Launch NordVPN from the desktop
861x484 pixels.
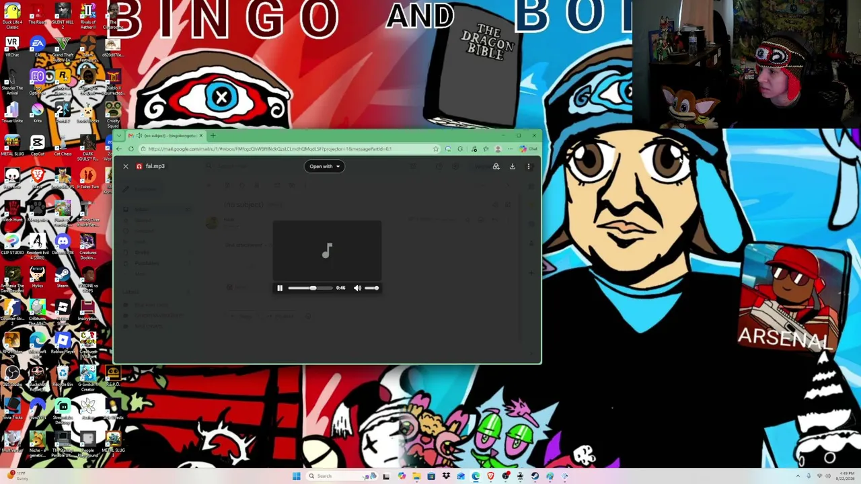coord(37,409)
